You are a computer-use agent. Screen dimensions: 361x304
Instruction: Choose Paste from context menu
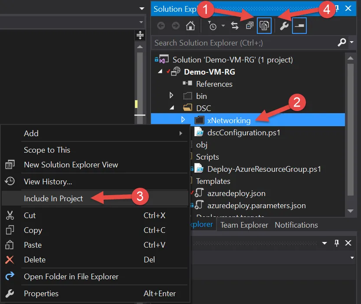click(95, 245)
